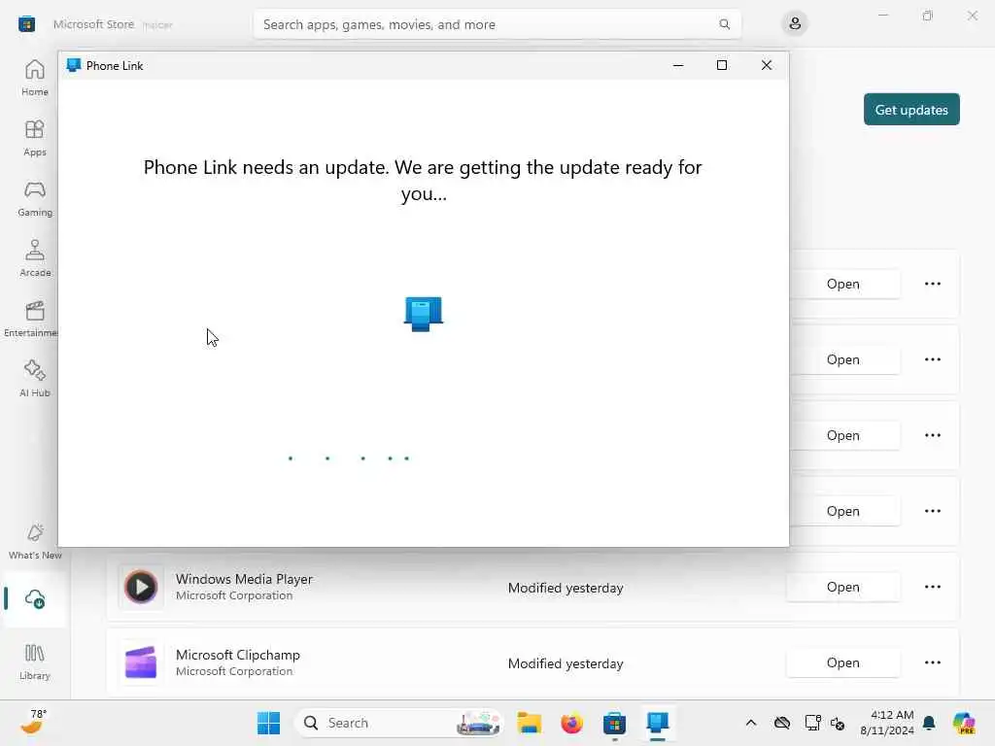995x746 pixels.
Task: Click the muted volume icon in tray
Action: (x=838, y=723)
